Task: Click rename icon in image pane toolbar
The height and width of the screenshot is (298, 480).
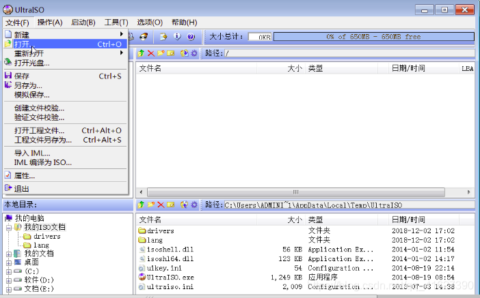Action: 171,53
